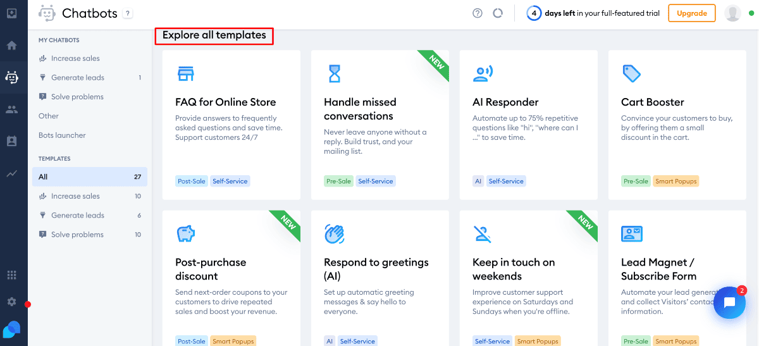The height and width of the screenshot is (346, 759).
Task: Open the inbox icon in the left sidebar
Action: (x=11, y=13)
